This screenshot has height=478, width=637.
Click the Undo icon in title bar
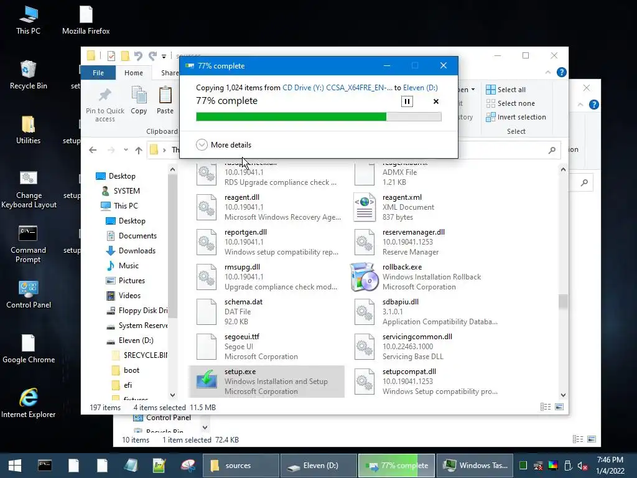click(x=138, y=55)
